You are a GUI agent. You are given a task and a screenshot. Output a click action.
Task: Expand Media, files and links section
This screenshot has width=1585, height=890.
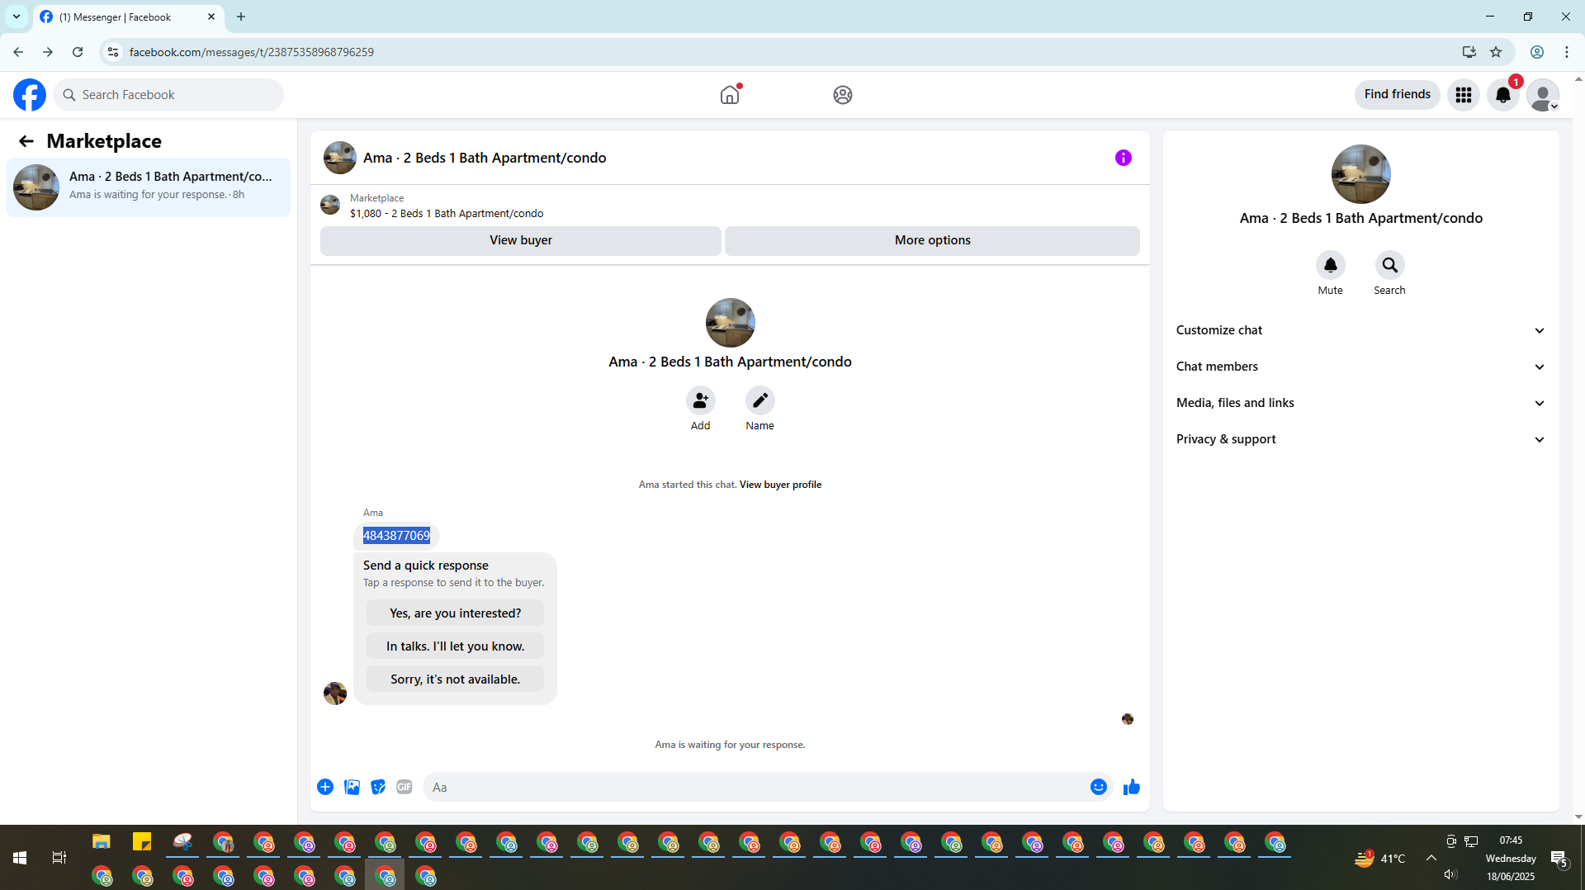(1360, 403)
